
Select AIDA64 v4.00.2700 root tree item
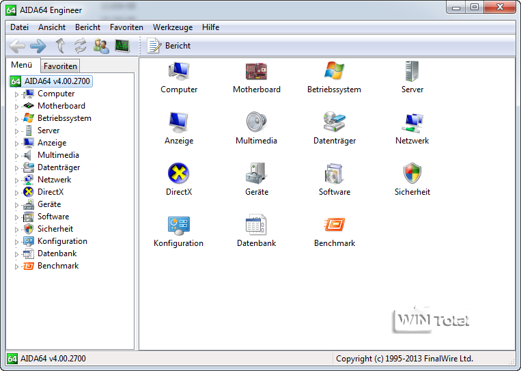coord(51,81)
